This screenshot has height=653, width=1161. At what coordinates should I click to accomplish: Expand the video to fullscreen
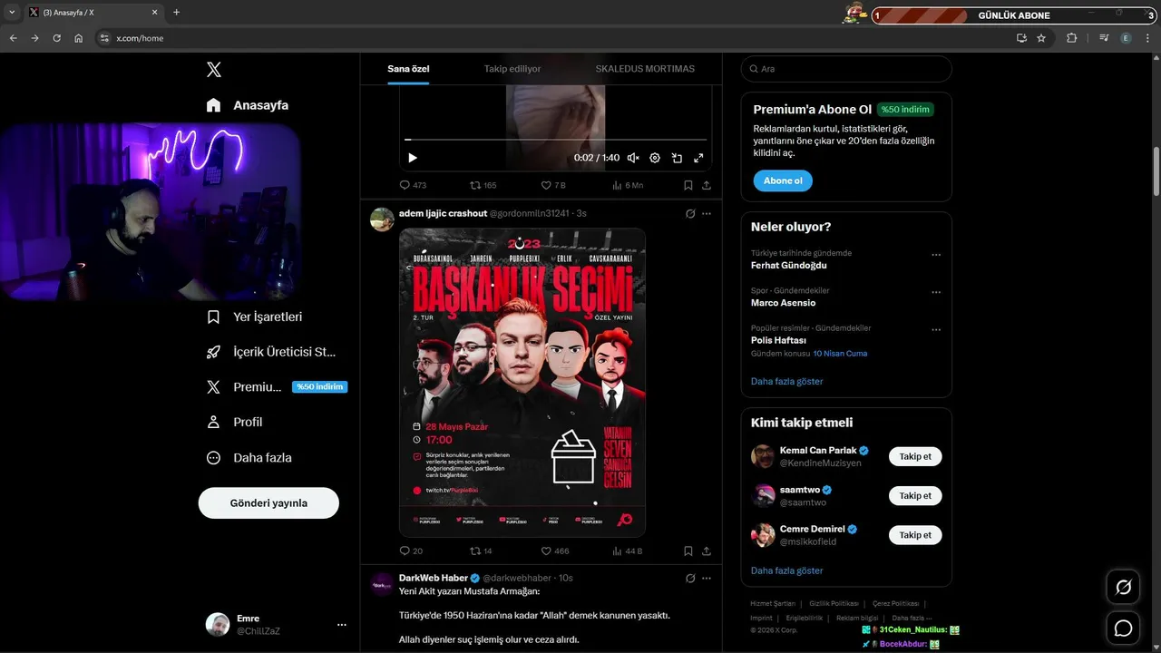(x=698, y=158)
